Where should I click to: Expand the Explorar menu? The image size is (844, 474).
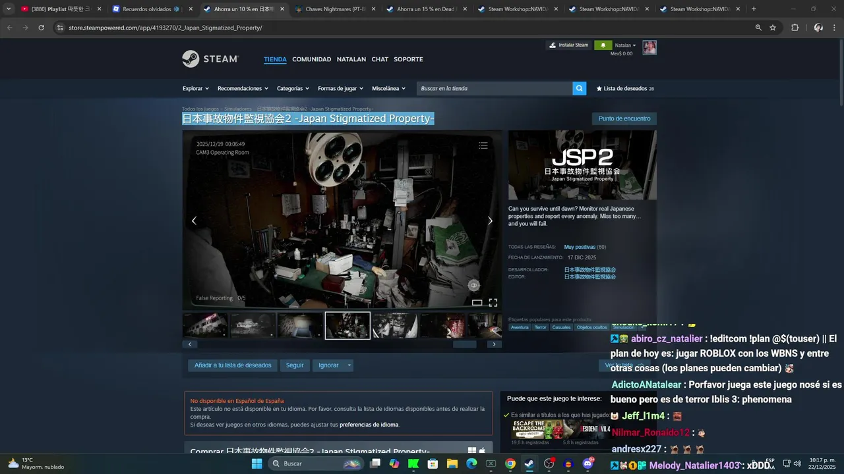196,88
